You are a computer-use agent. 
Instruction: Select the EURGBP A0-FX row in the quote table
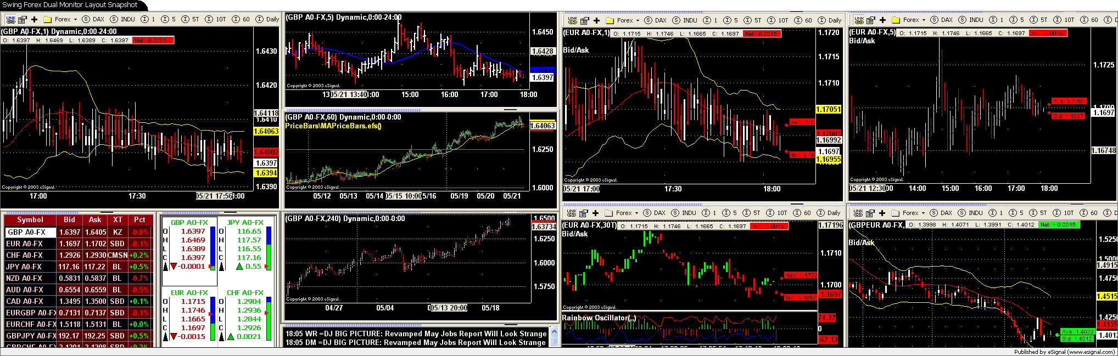[77, 313]
